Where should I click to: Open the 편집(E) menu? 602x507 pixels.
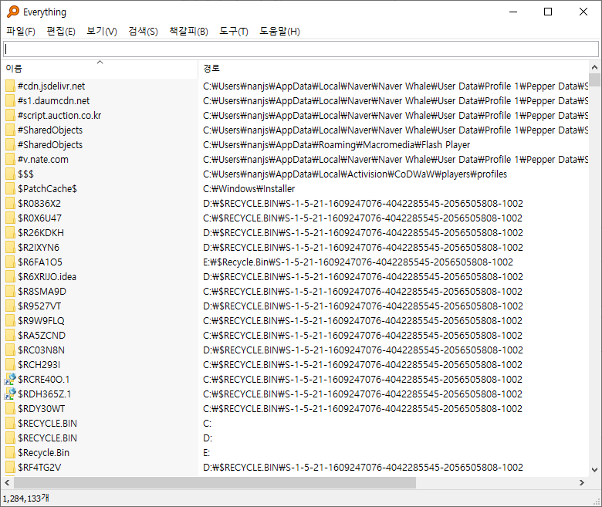point(61,32)
